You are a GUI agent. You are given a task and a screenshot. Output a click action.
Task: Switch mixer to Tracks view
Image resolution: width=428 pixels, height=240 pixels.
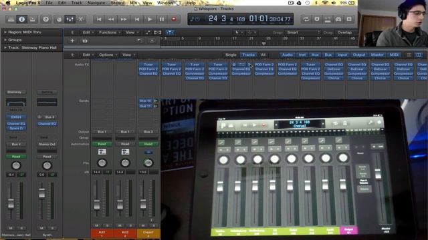tap(248, 55)
